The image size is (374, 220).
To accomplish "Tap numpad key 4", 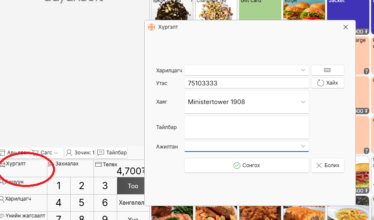I will [59, 203].
